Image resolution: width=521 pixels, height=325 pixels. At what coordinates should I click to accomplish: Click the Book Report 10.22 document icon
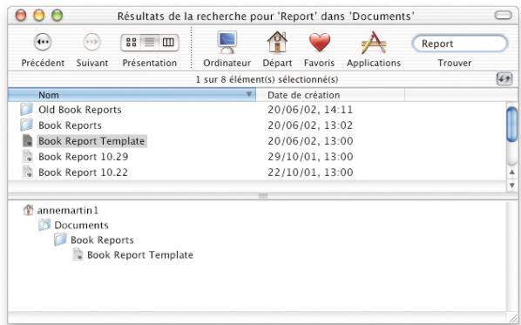point(27,173)
